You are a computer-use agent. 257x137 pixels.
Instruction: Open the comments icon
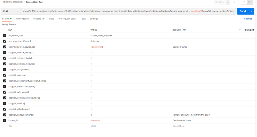(250, 2)
